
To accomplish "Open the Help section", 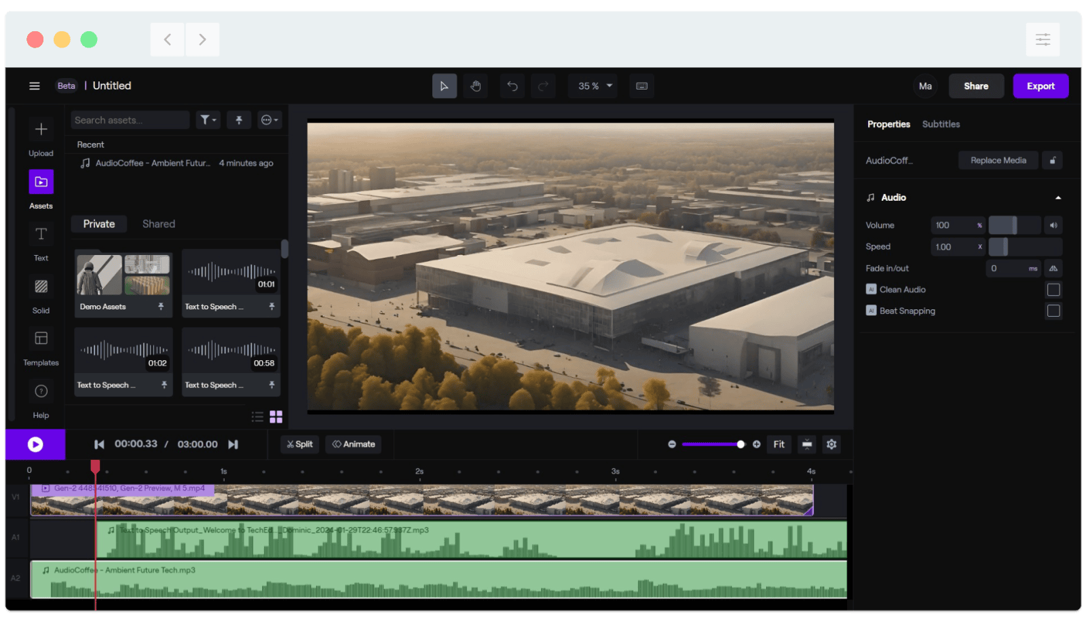I will click(x=41, y=400).
